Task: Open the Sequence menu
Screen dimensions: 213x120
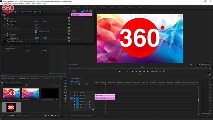Action: tap(15, 4)
